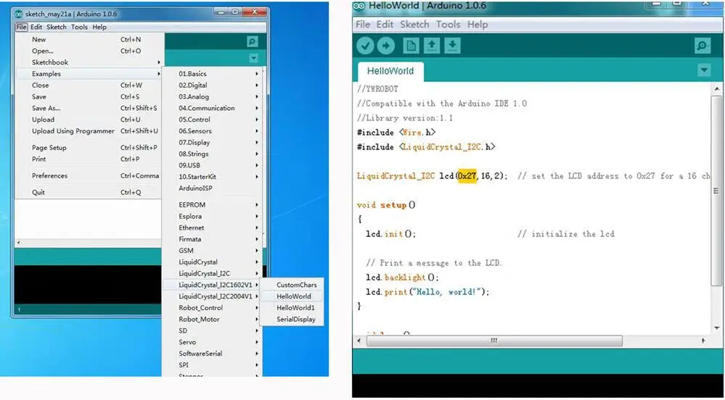The width and height of the screenshot is (725, 400).
Task: Open Help menu in sketch_may21a window
Action: click(x=99, y=28)
